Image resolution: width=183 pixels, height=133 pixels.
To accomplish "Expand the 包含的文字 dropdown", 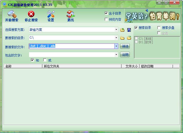I will click(116, 54).
